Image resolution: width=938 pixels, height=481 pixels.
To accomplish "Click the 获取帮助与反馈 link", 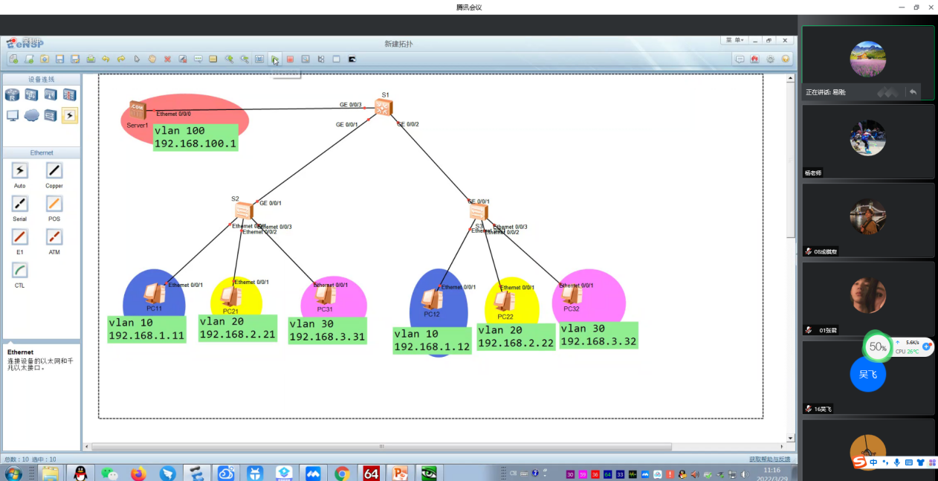I will (771, 459).
